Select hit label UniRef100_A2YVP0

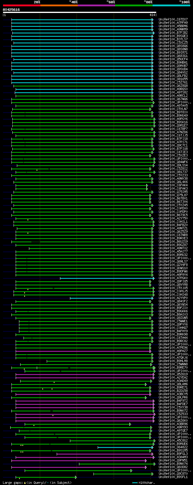[x=173, y=298]
